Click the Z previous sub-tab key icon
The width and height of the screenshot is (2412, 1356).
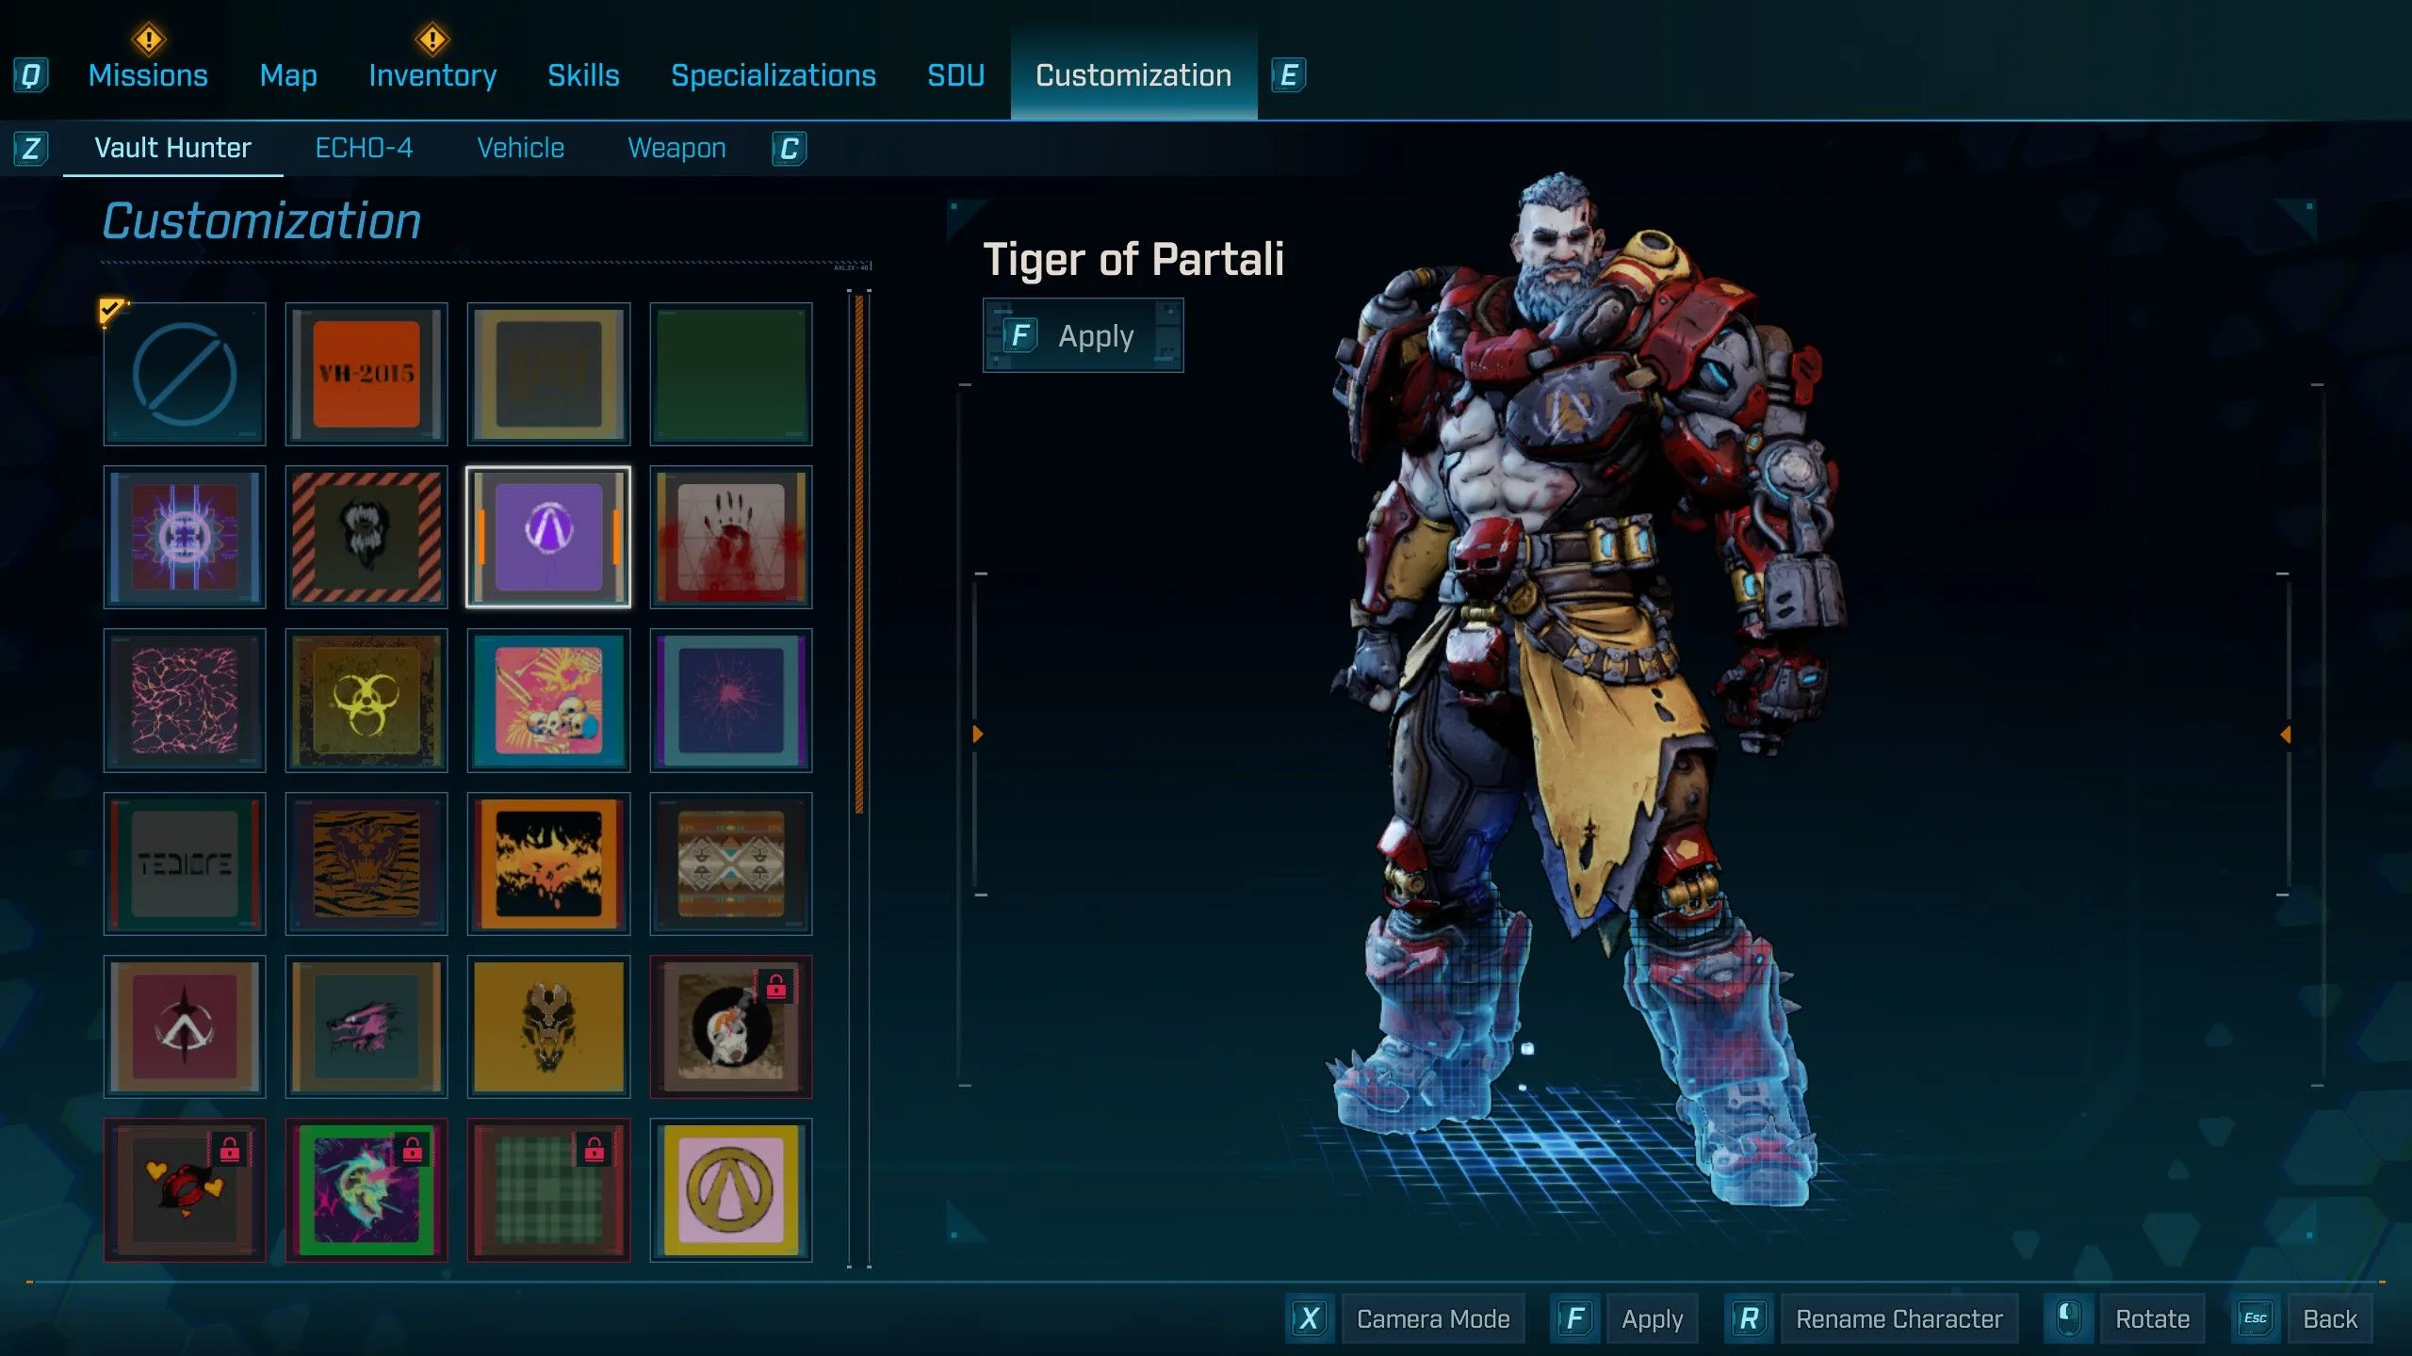point(30,148)
